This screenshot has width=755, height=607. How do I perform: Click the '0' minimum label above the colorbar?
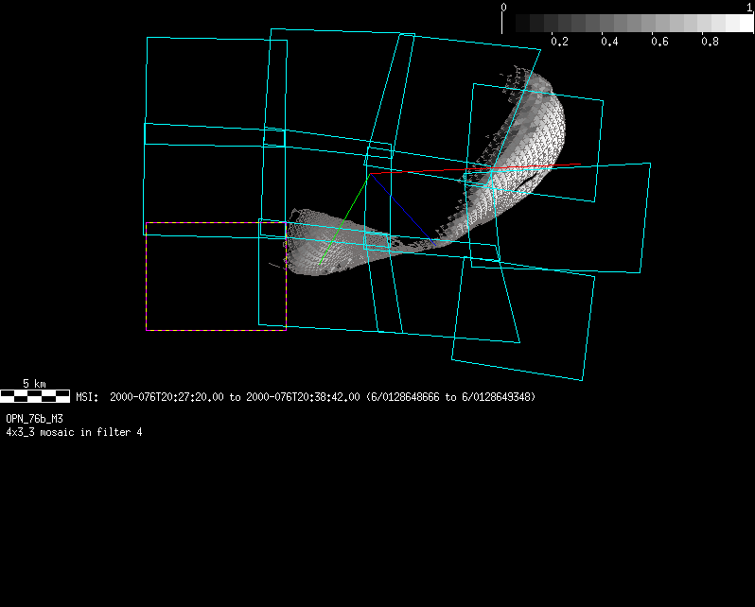coord(503,8)
